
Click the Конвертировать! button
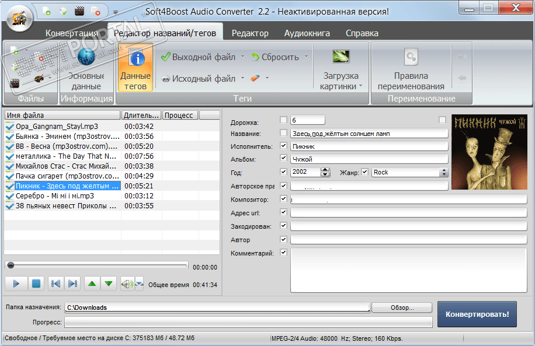(x=477, y=314)
